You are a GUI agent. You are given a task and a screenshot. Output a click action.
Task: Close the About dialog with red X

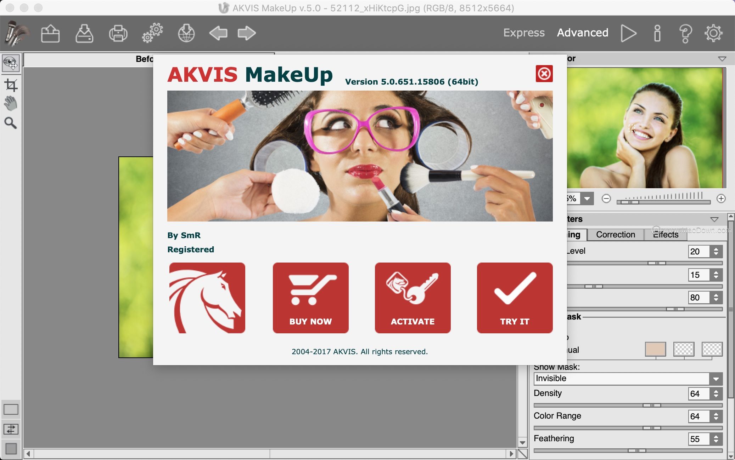tap(544, 74)
